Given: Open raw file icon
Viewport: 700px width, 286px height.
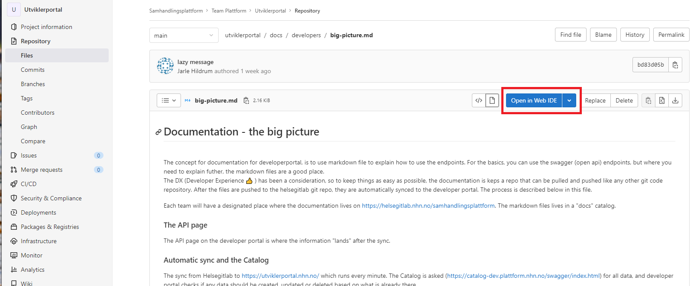Looking at the screenshot, I should [662, 100].
